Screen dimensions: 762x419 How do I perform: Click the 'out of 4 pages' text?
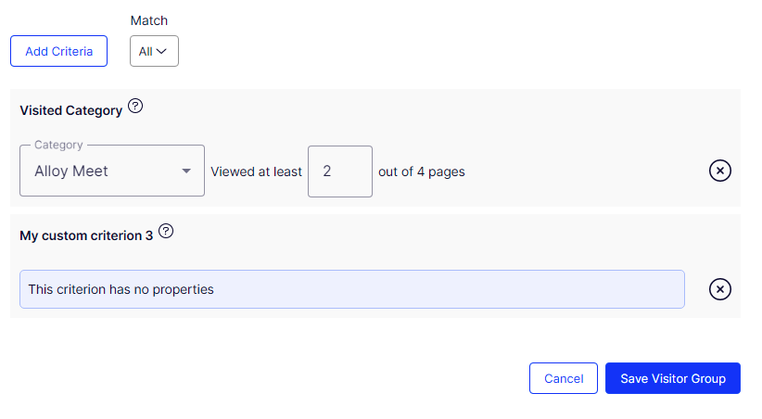point(422,171)
